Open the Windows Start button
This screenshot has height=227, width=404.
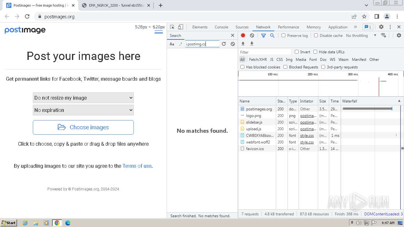coord(9,223)
